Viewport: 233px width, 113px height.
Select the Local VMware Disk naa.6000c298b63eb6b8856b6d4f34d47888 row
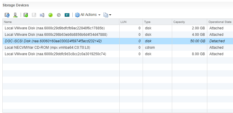pos(118,35)
